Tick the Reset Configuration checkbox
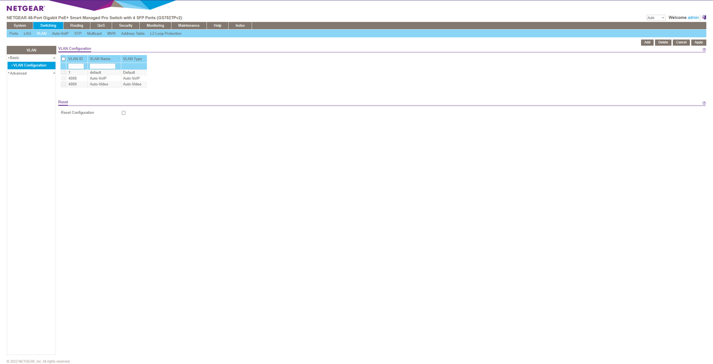The width and height of the screenshot is (713, 364). tap(123, 113)
